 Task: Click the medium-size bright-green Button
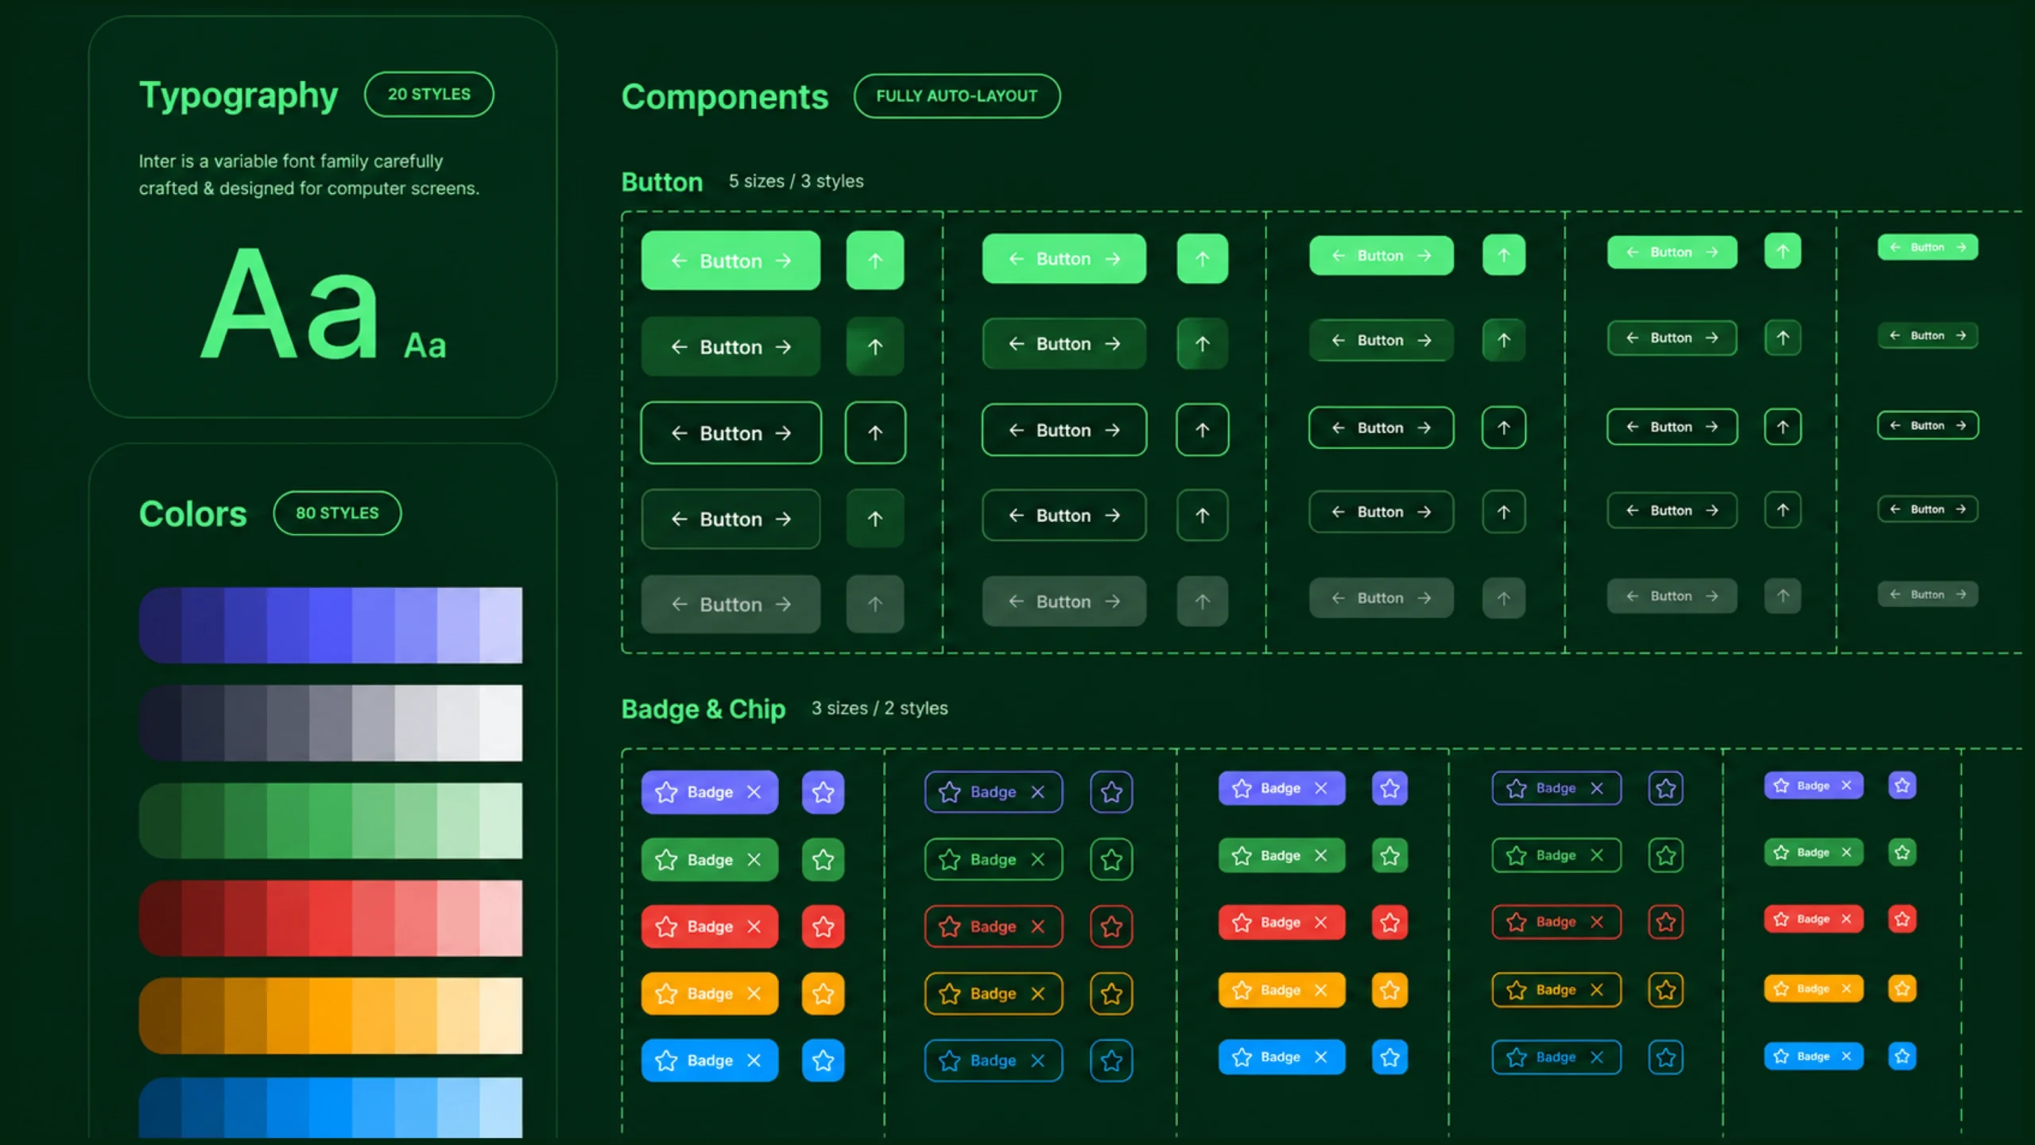tap(1381, 255)
